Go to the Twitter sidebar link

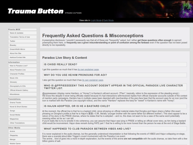23,41
